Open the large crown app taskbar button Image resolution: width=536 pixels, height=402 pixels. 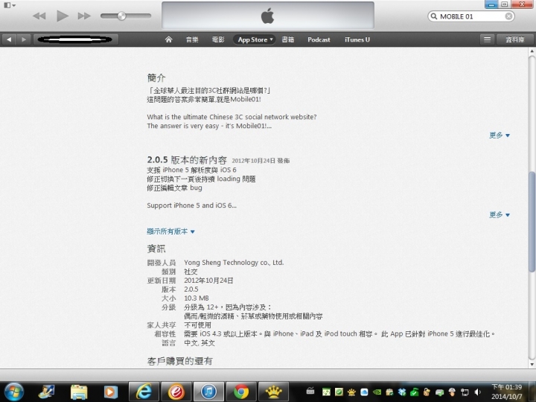pos(273,392)
